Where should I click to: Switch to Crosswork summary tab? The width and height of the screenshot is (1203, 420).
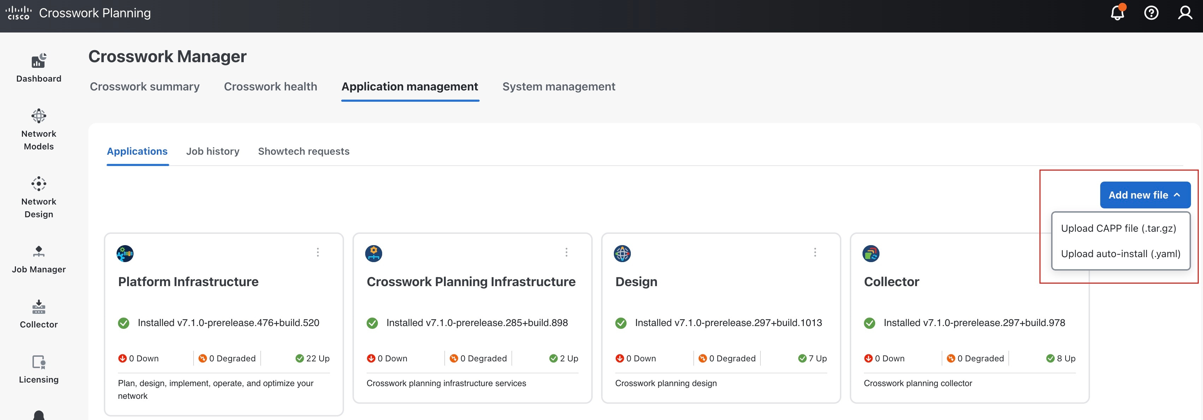145,87
